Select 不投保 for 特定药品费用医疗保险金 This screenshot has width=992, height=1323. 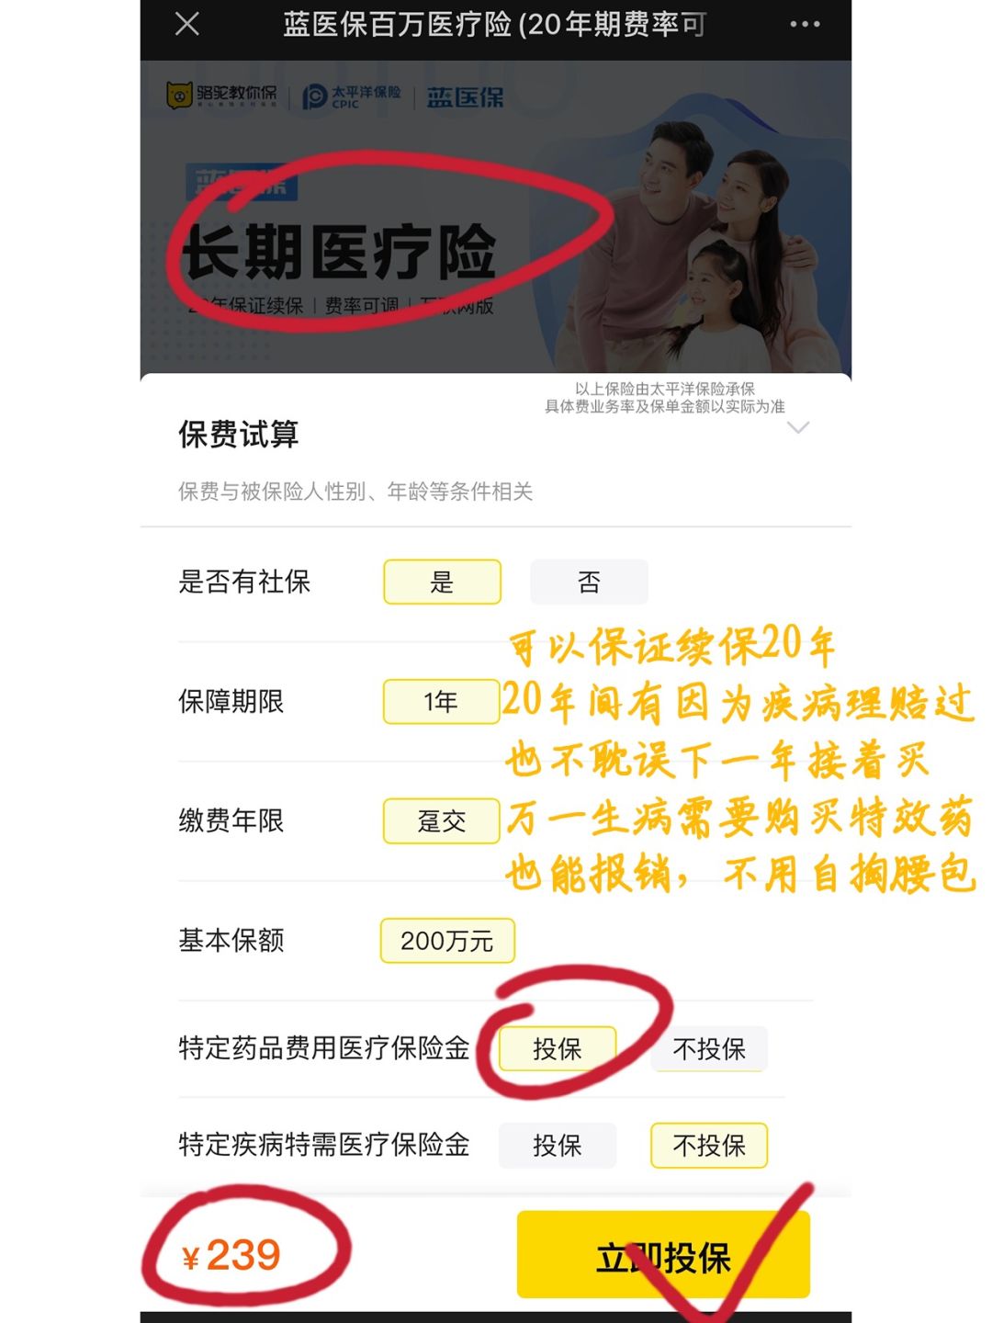709,1048
